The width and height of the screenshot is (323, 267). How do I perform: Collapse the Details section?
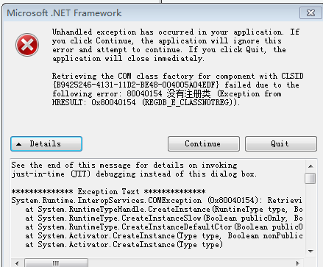(46, 143)
